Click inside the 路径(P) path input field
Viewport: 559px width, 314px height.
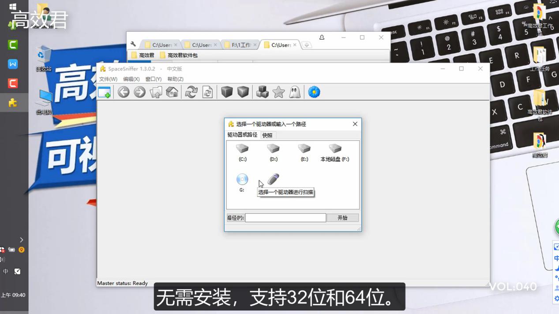[x=285, y=218]
